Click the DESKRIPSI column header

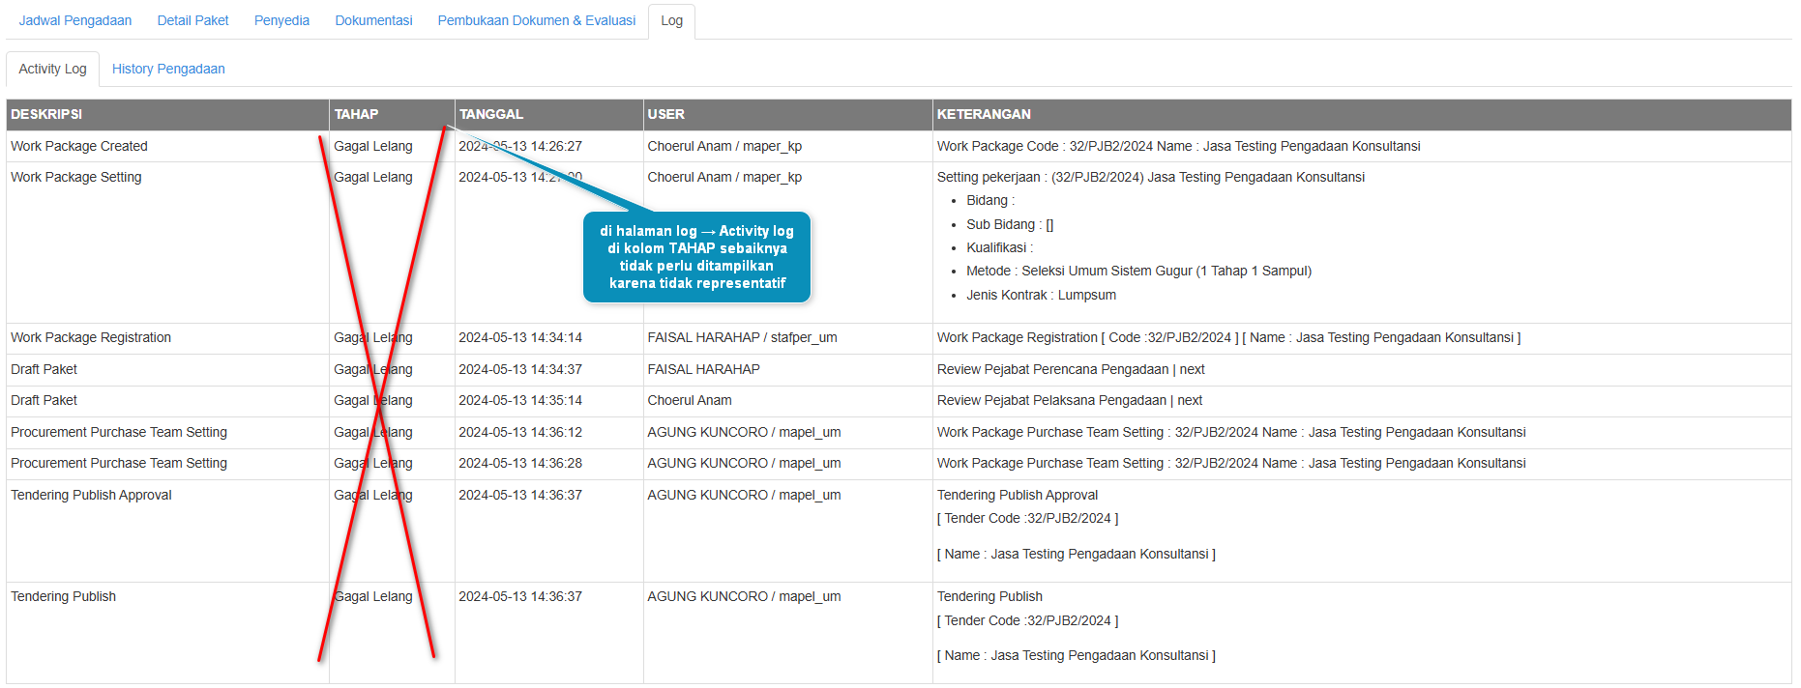coord(46,114)
